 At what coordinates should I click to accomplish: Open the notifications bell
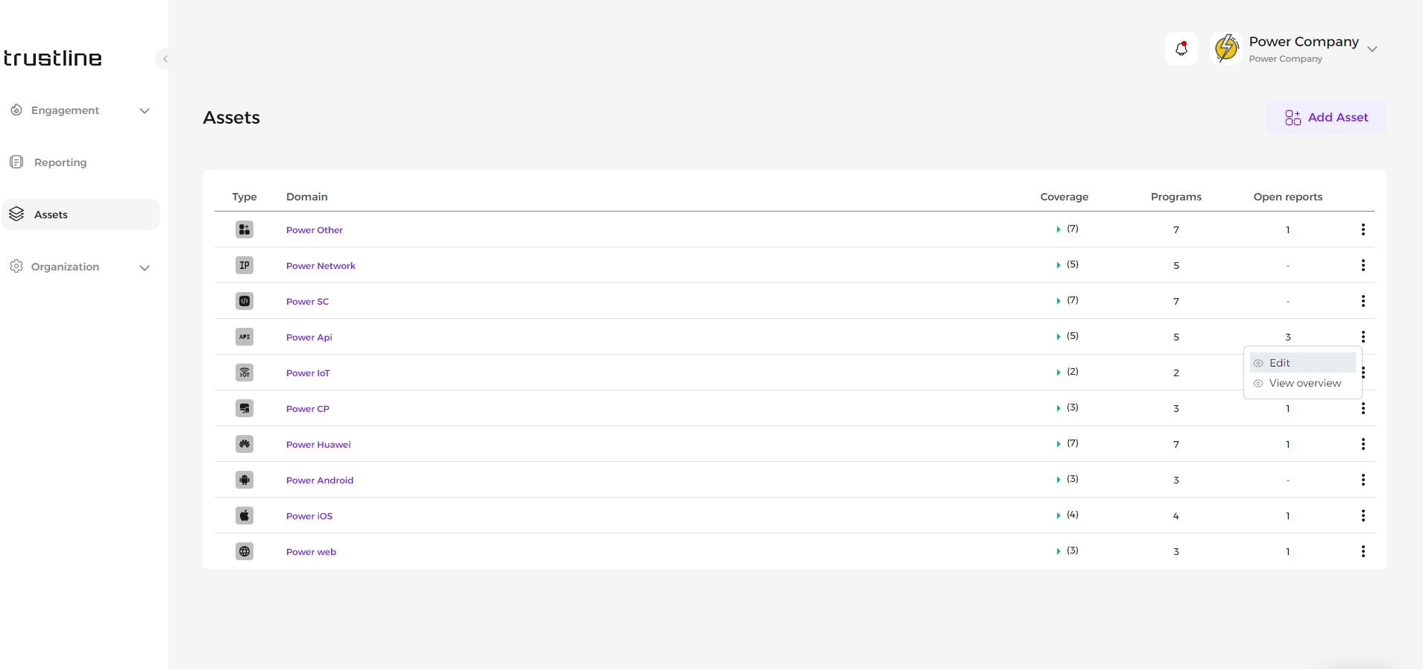[x=1181, y=49]
